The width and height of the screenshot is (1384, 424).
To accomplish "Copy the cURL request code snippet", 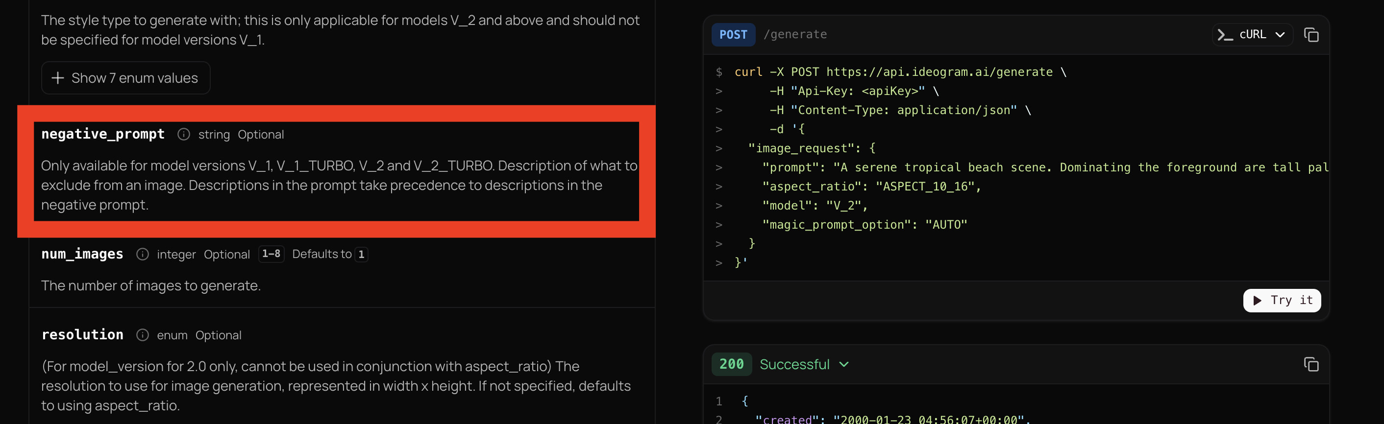I will click(1311, 35).
